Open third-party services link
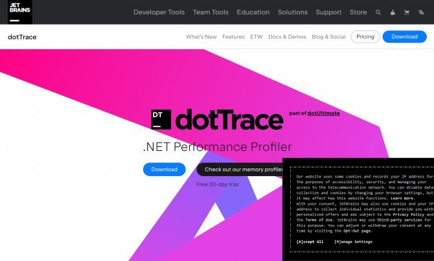 400,220
